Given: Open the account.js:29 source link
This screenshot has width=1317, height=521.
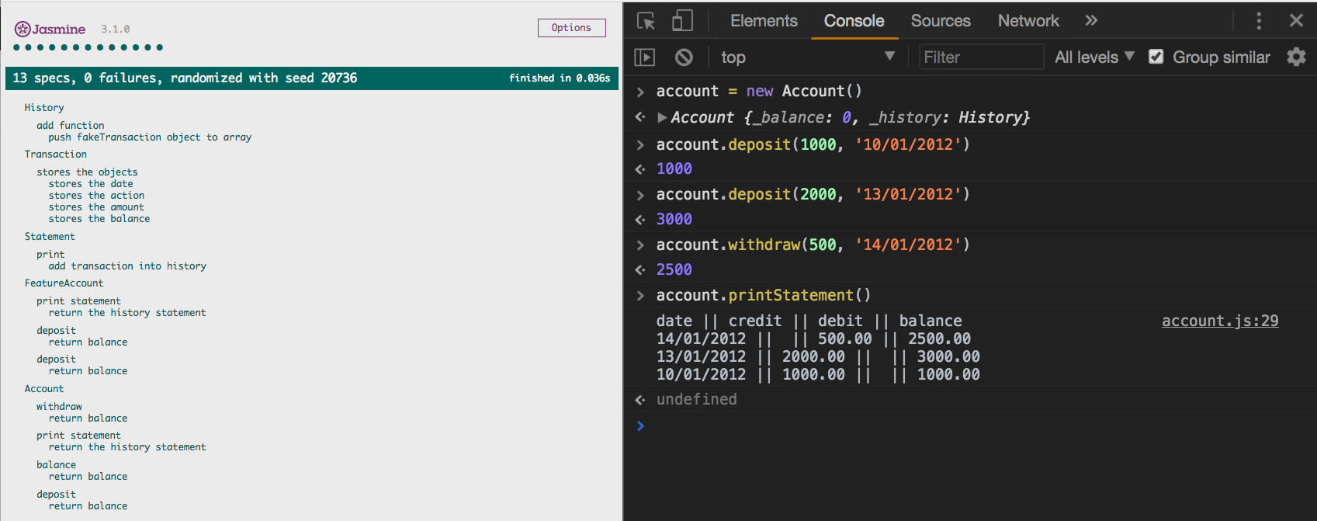Looking at the screenshot, I should [1219, 321].
